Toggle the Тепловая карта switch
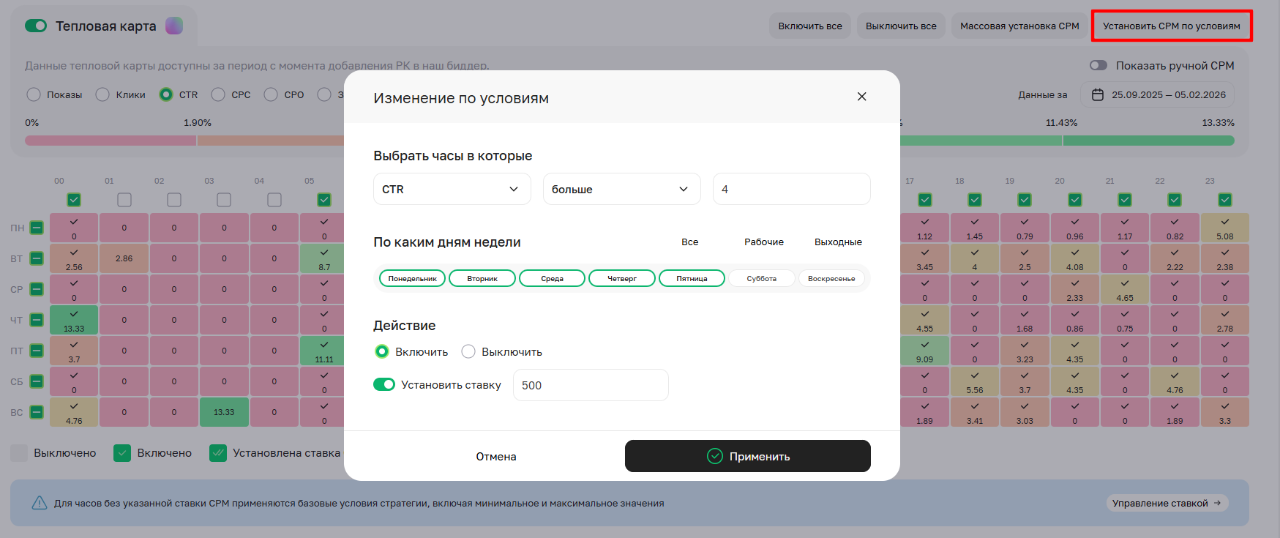This screenshot has height=538, width=1280. [x=36, y=26]
